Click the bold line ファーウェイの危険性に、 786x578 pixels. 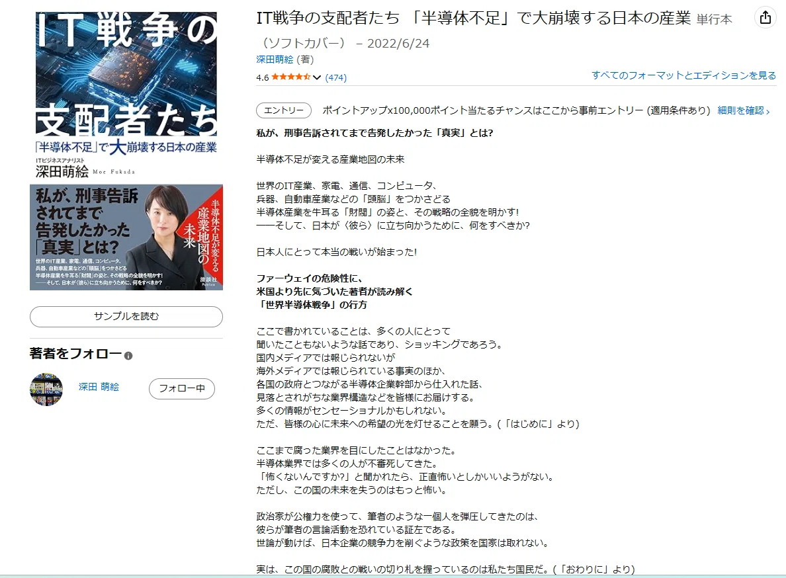309,278
